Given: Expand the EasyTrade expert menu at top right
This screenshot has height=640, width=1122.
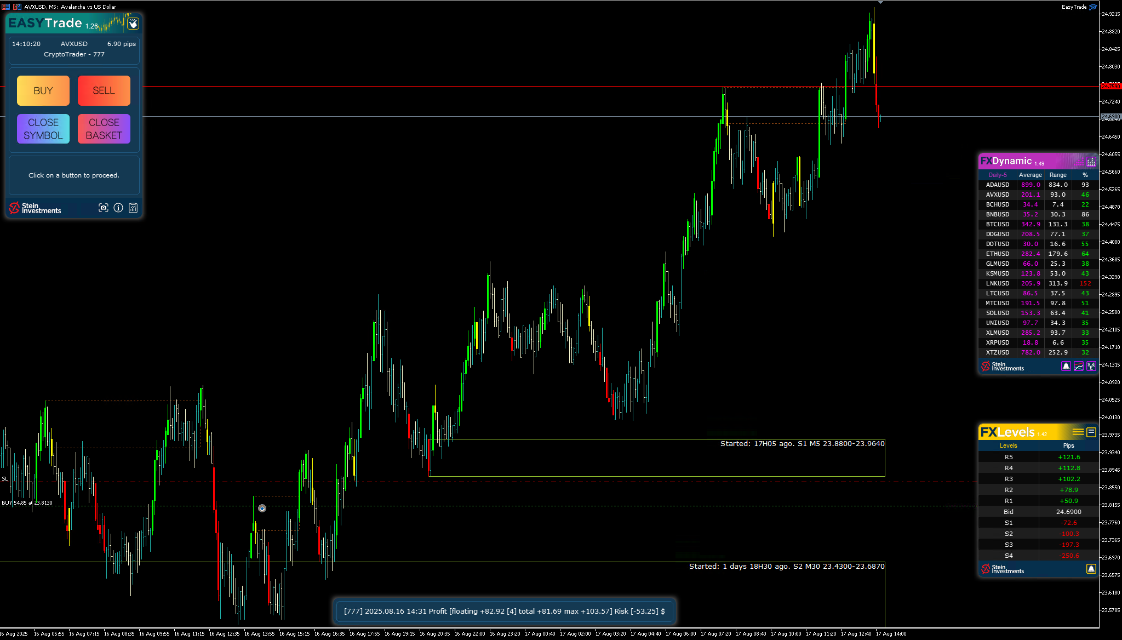Looking at the screenshot, I should point(1092,7).
